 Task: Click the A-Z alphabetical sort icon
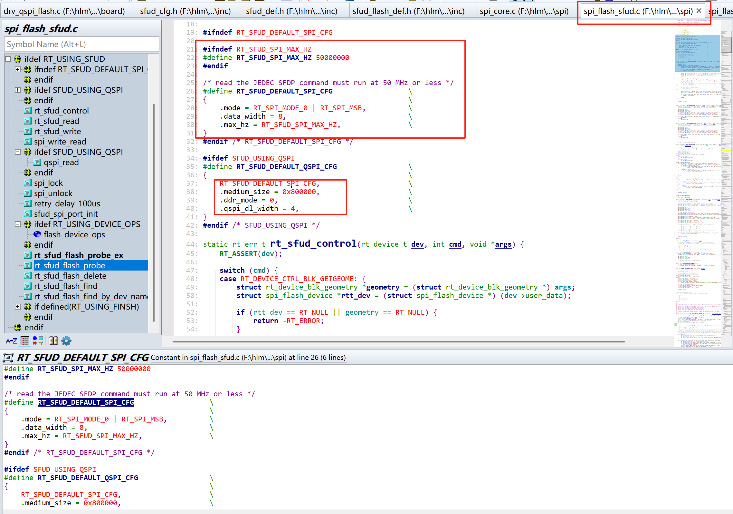click(x=11, y=341)
